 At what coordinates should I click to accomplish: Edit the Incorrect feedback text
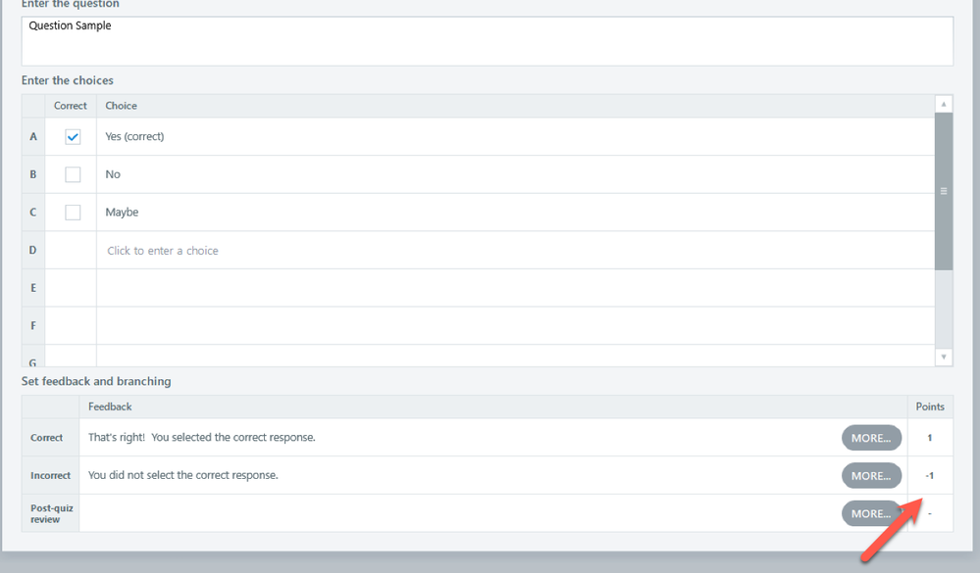click(183, 475)
